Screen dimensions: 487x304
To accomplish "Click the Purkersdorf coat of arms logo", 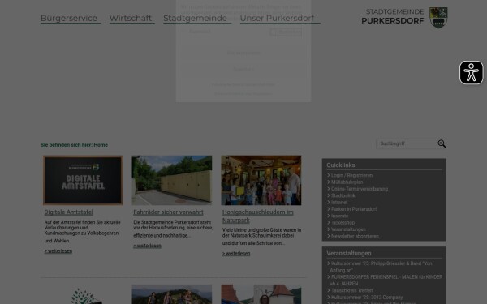I will [x=438, y=18].
